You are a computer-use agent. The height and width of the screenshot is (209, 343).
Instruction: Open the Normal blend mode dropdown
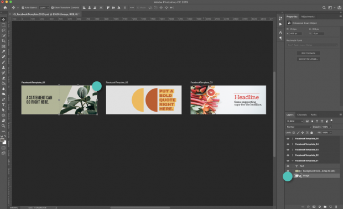(x=299, y=127)
